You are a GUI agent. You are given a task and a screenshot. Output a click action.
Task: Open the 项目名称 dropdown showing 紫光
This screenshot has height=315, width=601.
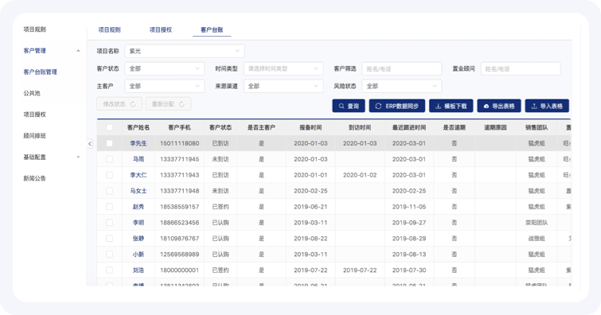[185, 51]
